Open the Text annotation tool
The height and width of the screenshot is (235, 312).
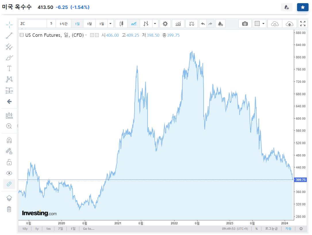9,68
